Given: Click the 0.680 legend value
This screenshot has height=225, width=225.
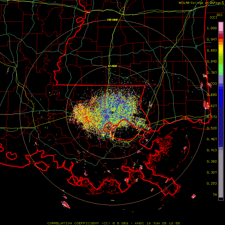Looking at the screenshot, I should [x=212, y=95].
